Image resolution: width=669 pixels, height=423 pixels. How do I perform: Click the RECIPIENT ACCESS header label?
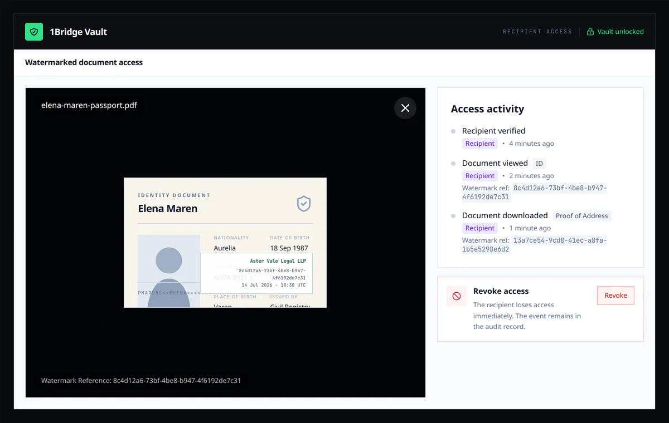[537, 32]
